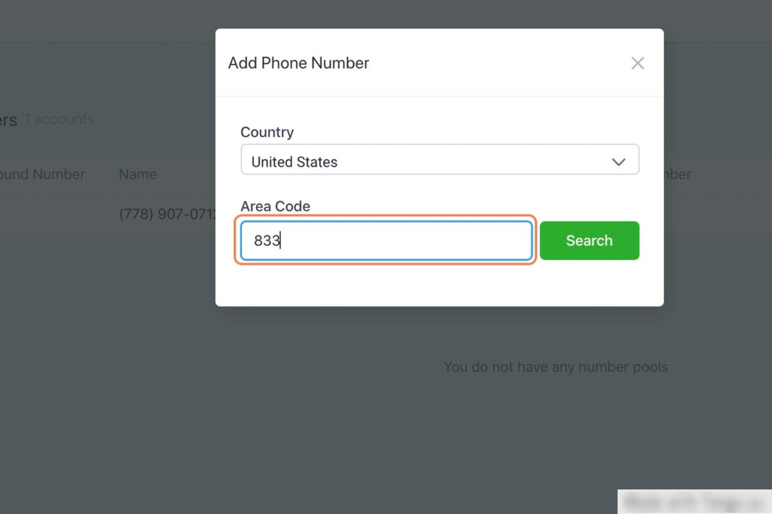
Task: Click empty dialog space below Area Code field
Action: (439, 285)
